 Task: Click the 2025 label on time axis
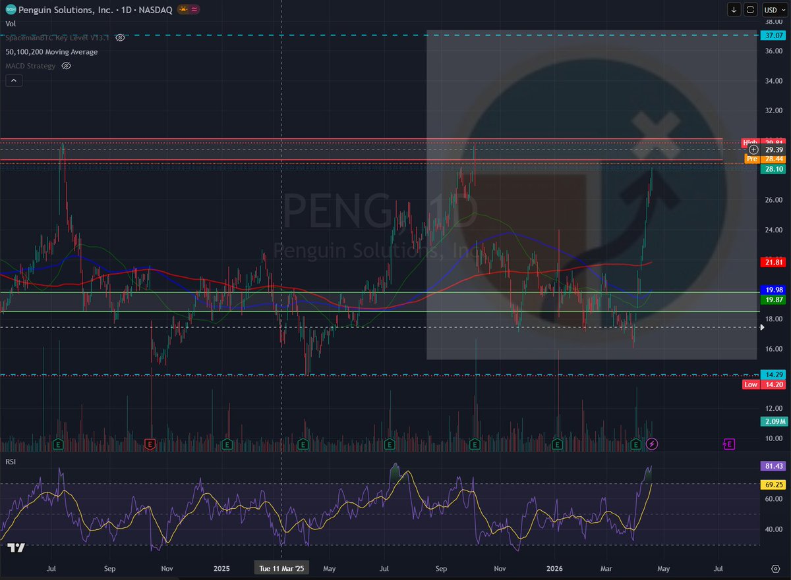point(222,567)
